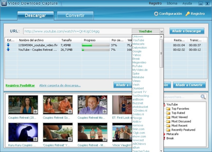Viewport: 212px width, 152px height.
Task: Click the Añadir a iT... button
Action: click(123, 85)
